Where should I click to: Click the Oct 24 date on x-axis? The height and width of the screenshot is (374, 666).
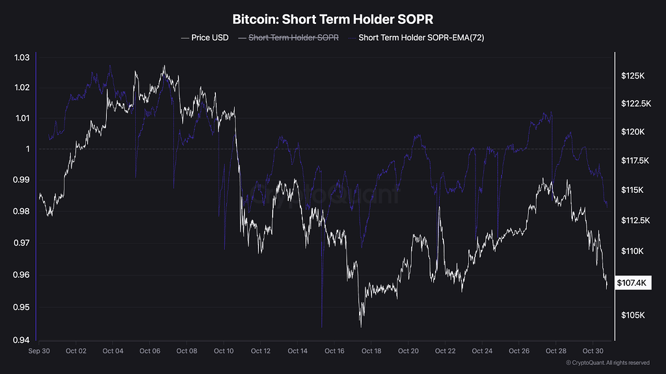[x=482, y=351]
